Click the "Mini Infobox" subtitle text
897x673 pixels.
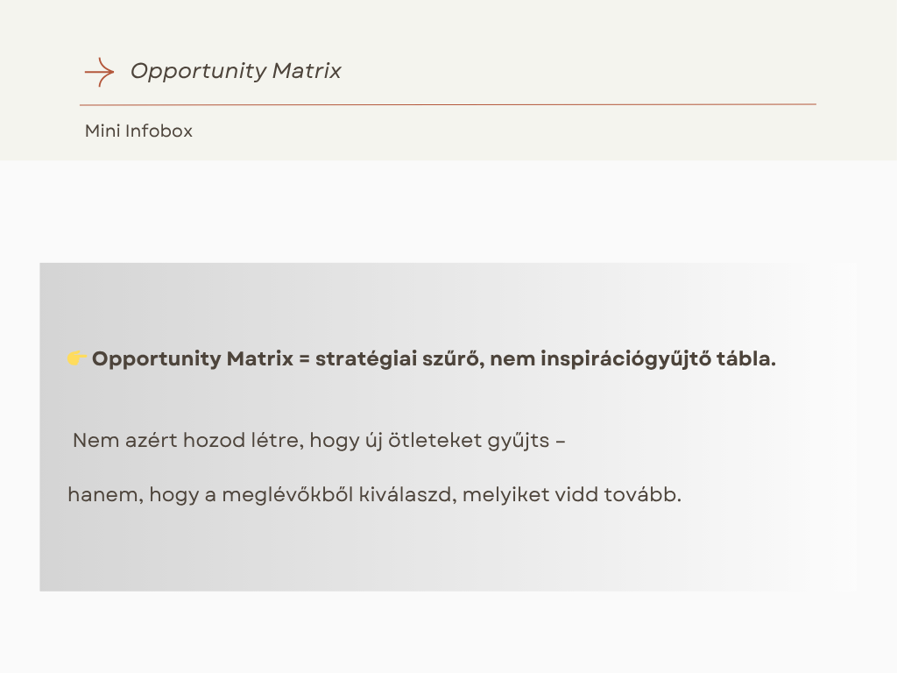coord(138,131)
